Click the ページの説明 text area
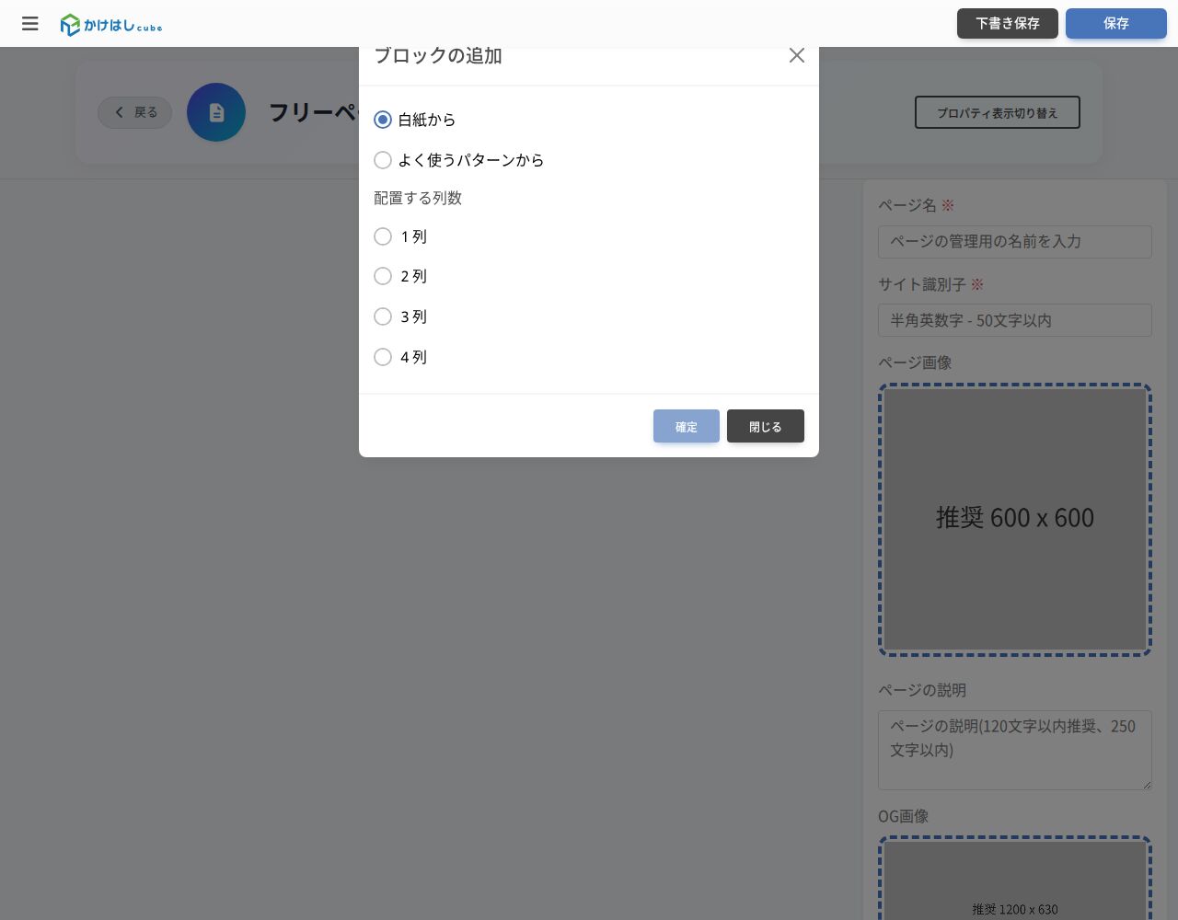The height and width of the screenshot is (920, 1178). [x=1015, y=750]
